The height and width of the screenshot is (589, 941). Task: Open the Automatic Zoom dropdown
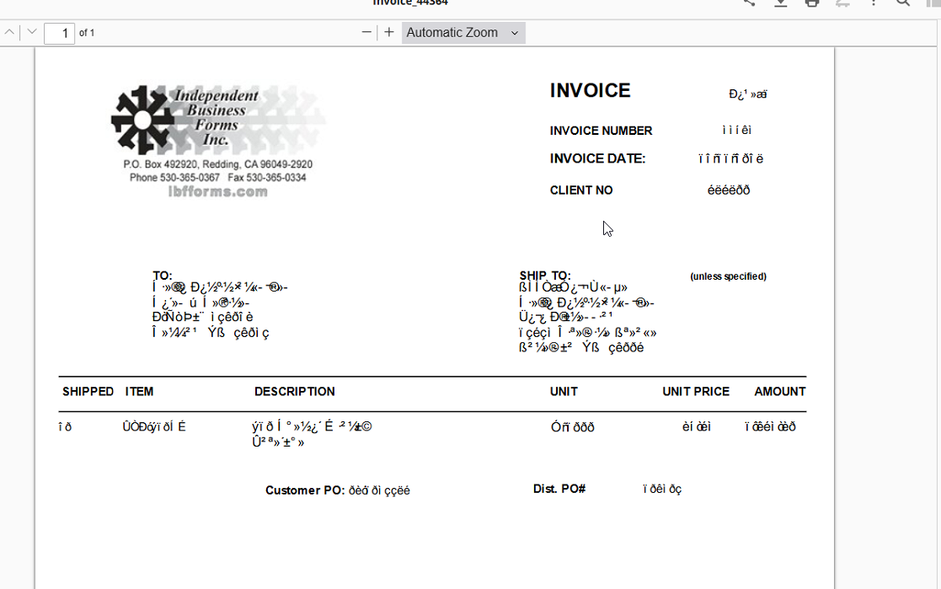463,32
